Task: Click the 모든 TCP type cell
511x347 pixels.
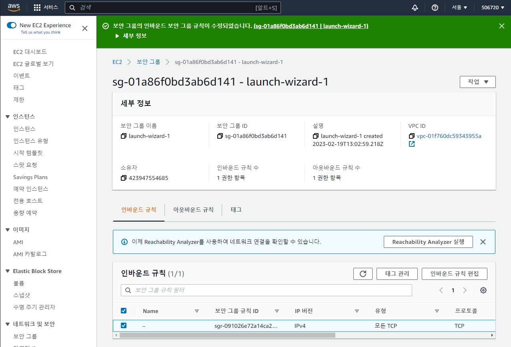Action: (x=386, y=326)
